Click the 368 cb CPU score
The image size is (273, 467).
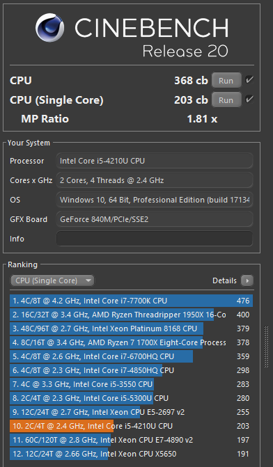(x=191, y=81)
